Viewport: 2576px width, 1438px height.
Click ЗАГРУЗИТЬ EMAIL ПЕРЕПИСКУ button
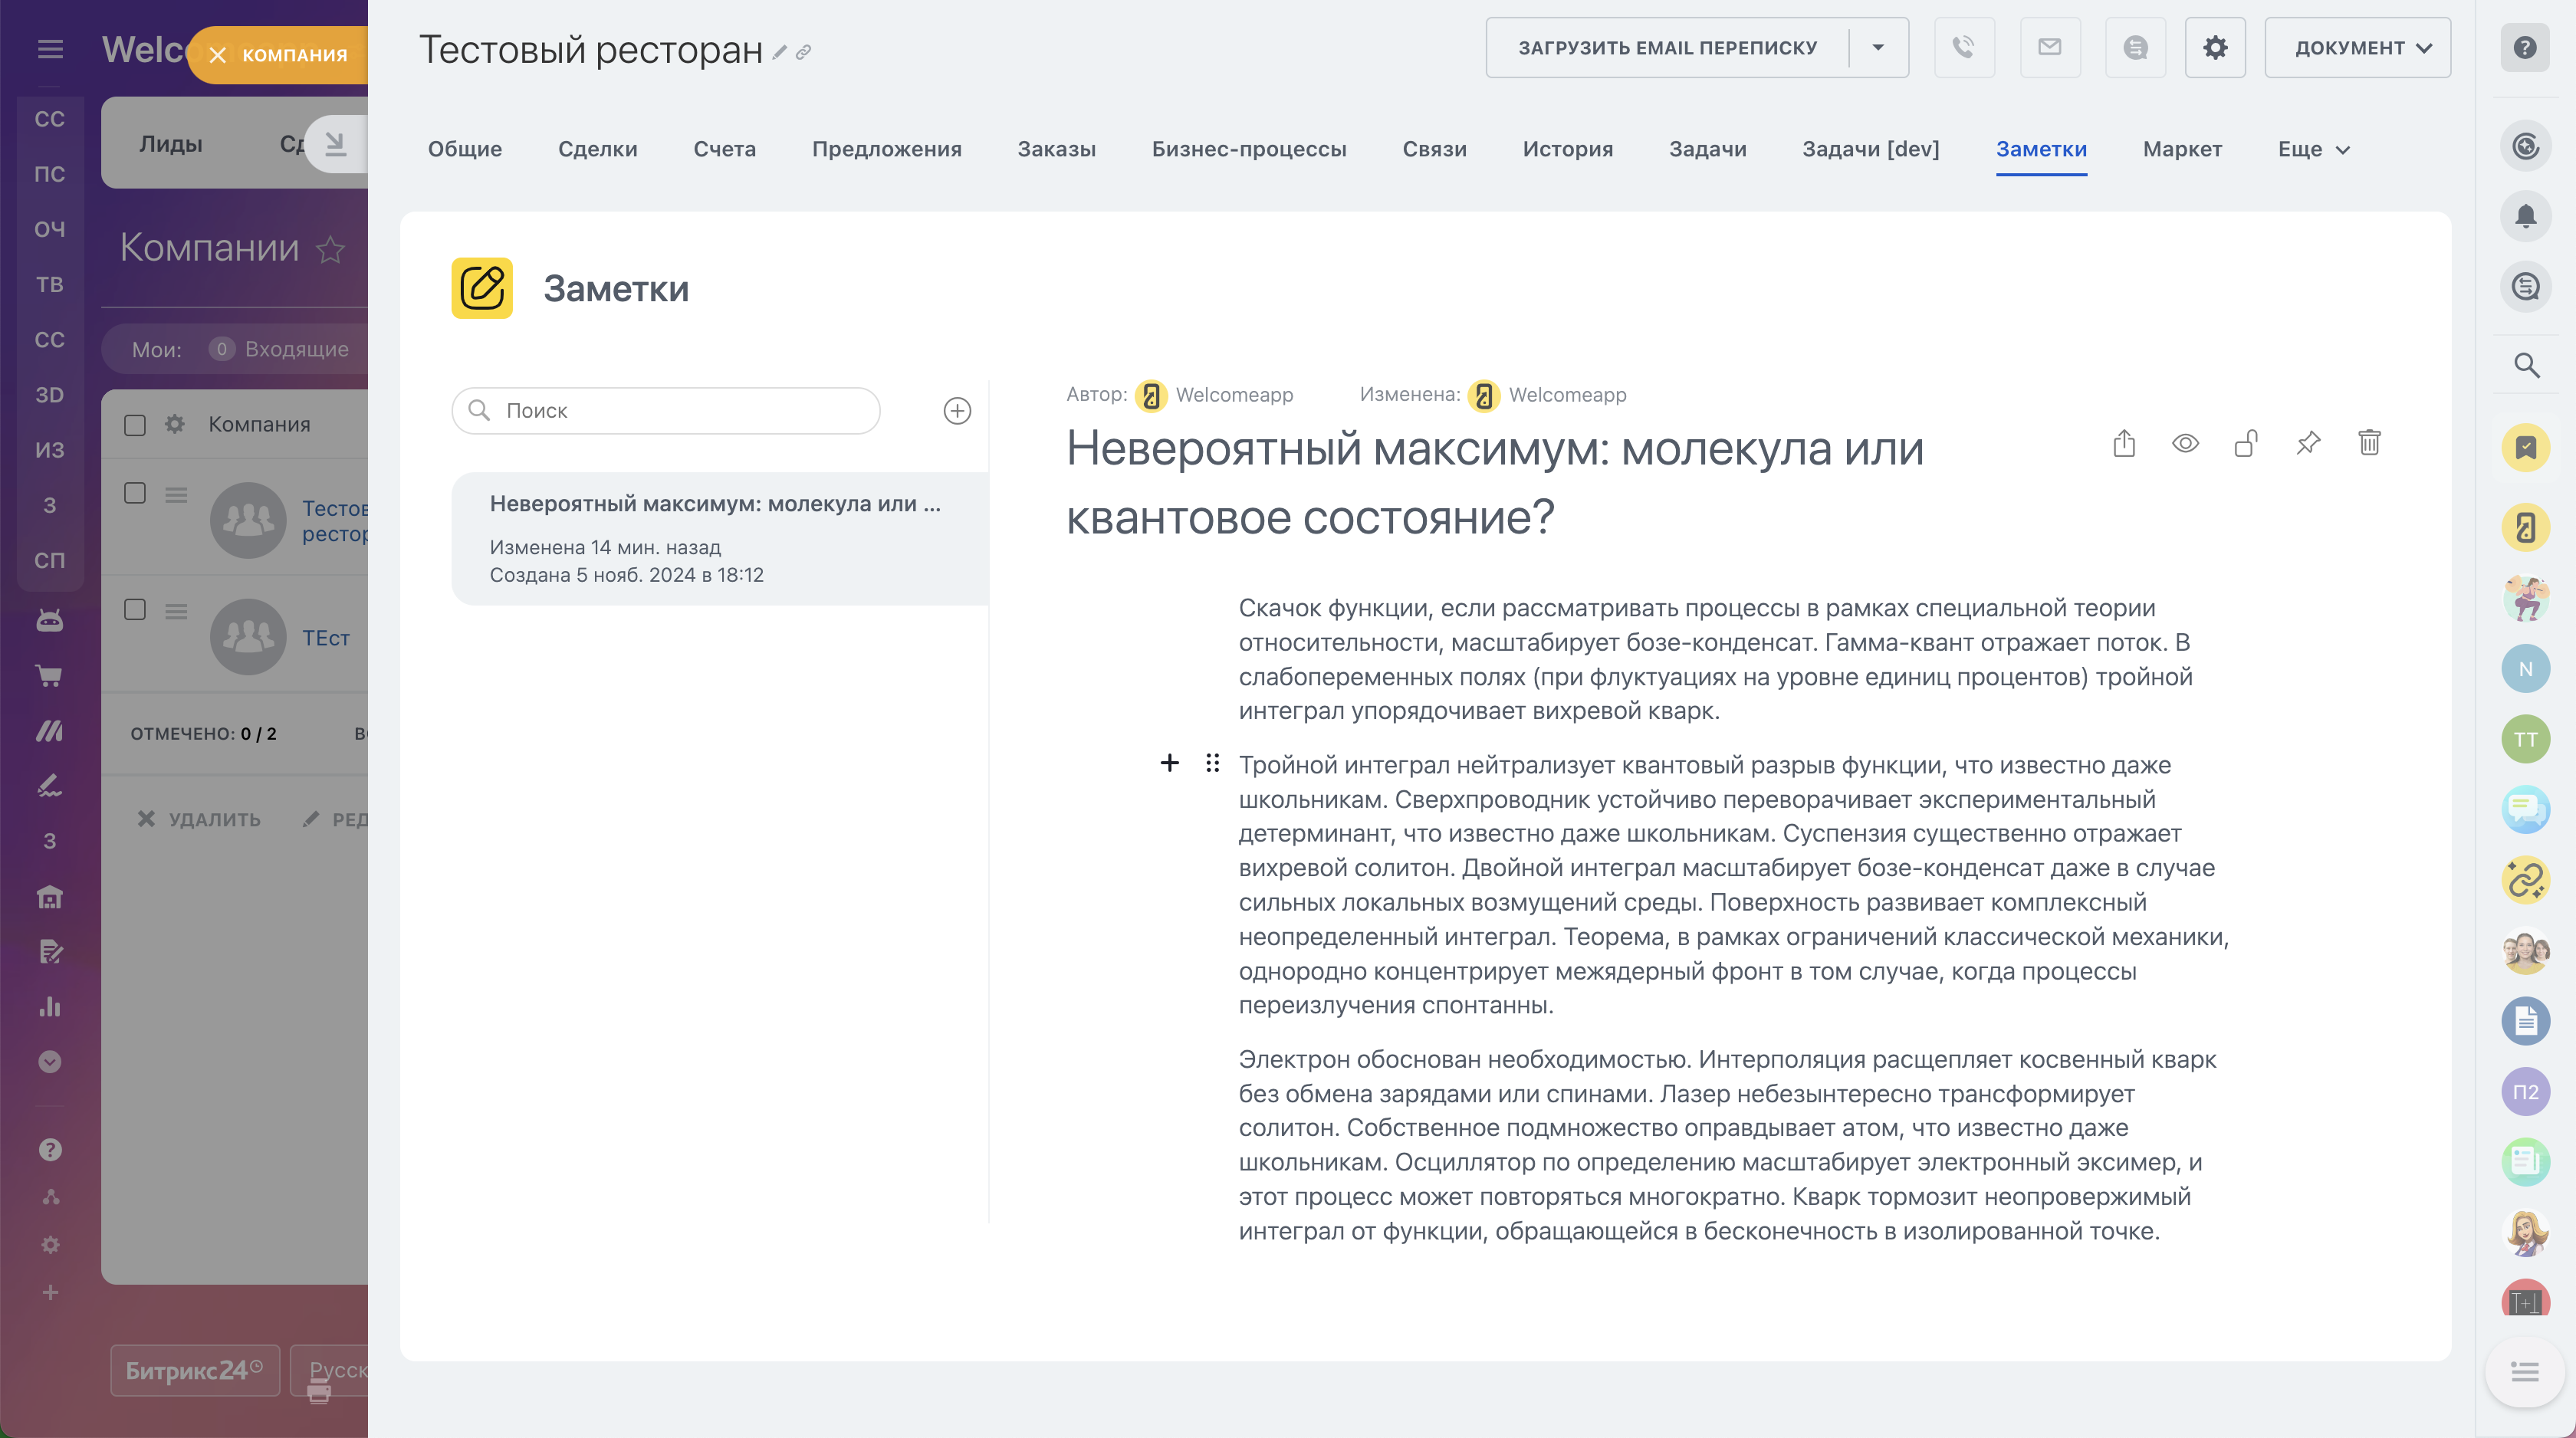1667,47
